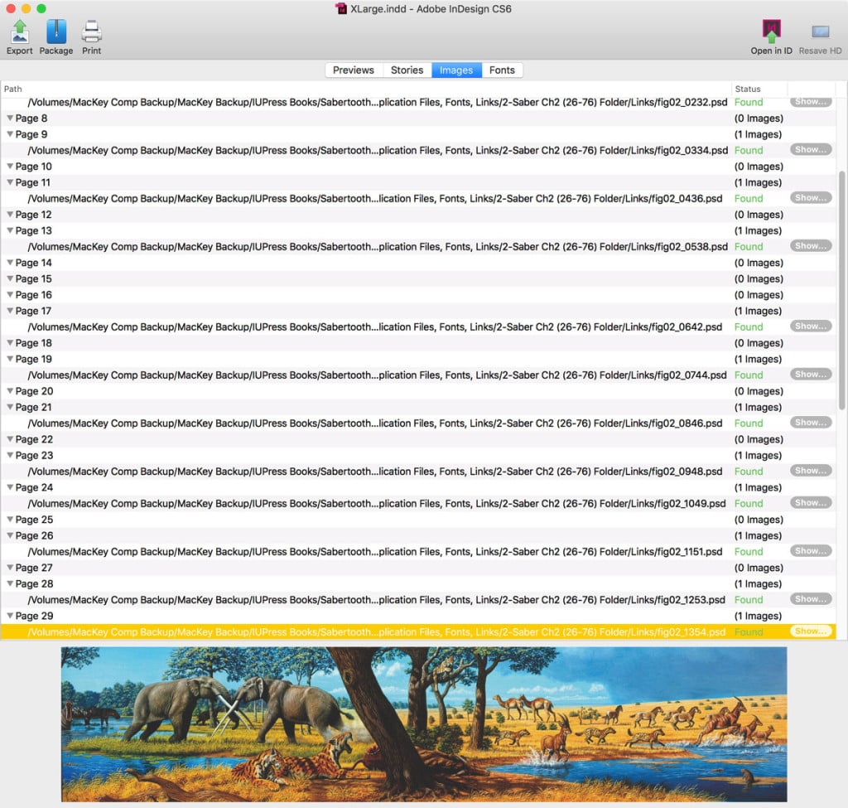
Task: Click Show button for fig02_1151.psd
Action: (810, 550)
